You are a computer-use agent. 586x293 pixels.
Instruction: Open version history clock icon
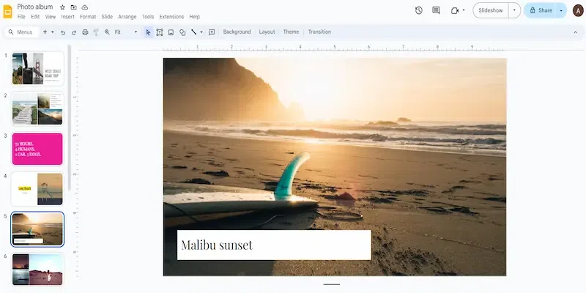tap(418, 10)
